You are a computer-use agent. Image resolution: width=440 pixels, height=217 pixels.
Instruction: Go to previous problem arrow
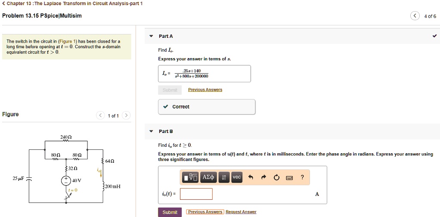pos(415,16)
